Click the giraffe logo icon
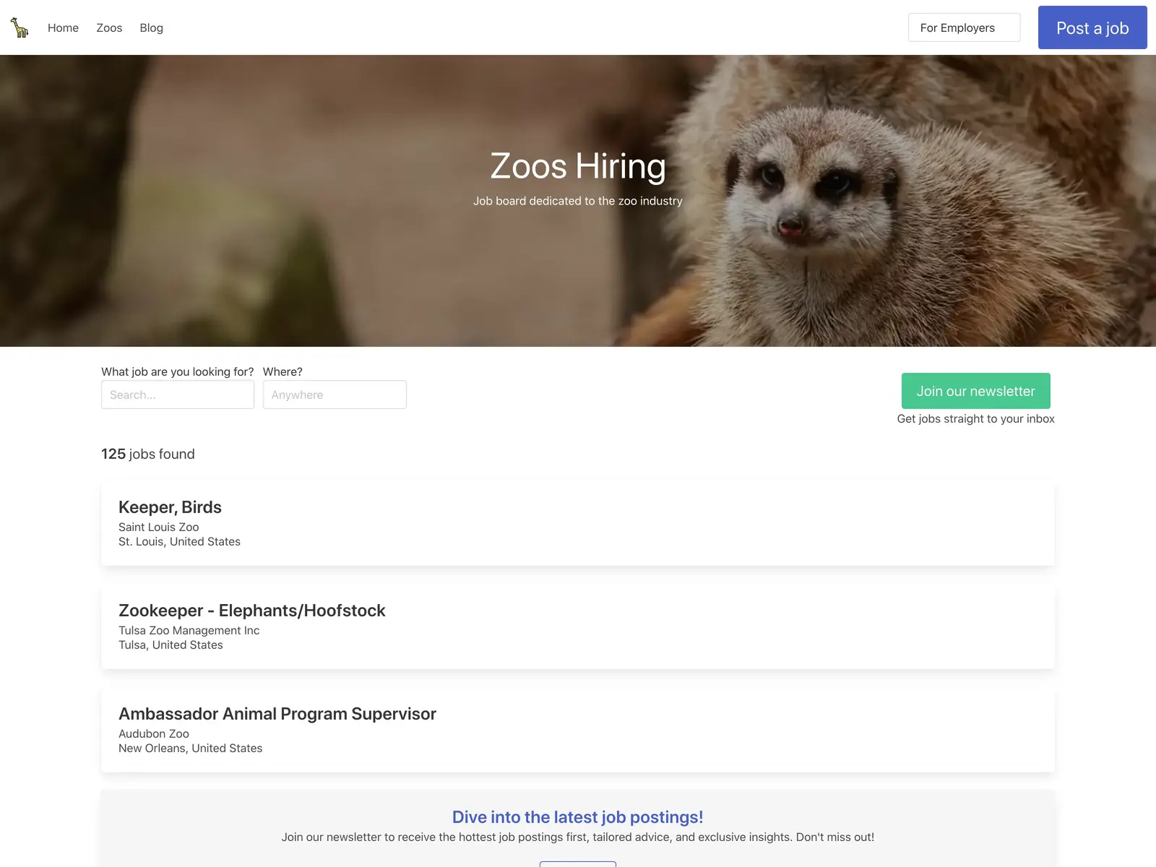The width and height of the screenshot is (1156, 867). pyautogui.click(x=20, y=27)
